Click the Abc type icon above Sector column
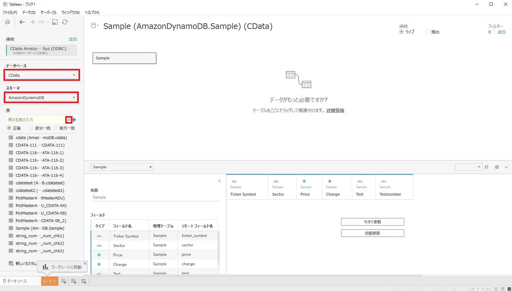 [276, 182]
